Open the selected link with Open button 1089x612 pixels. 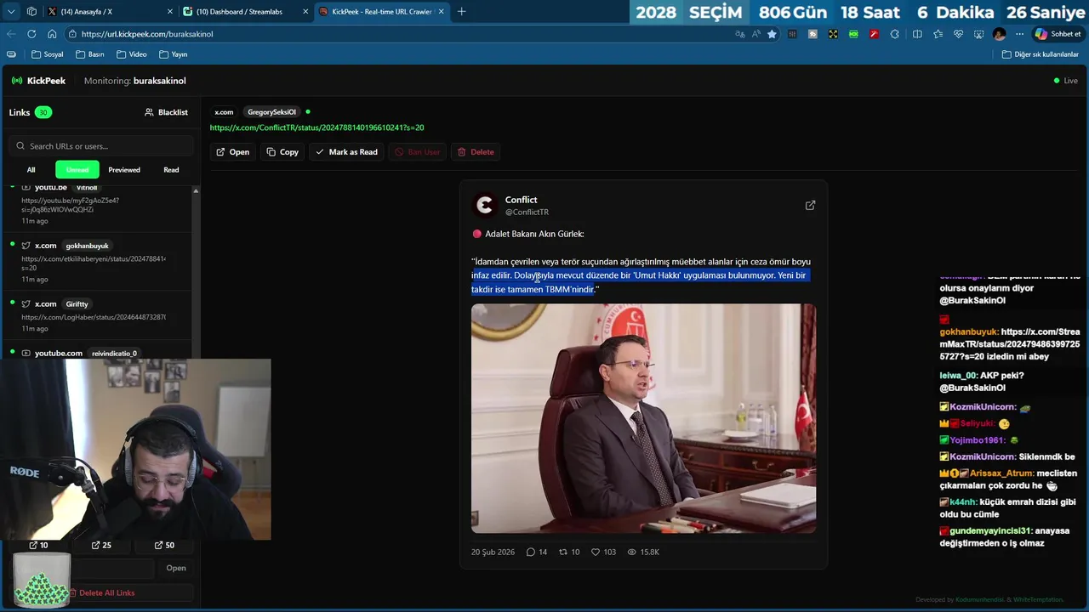232,152
